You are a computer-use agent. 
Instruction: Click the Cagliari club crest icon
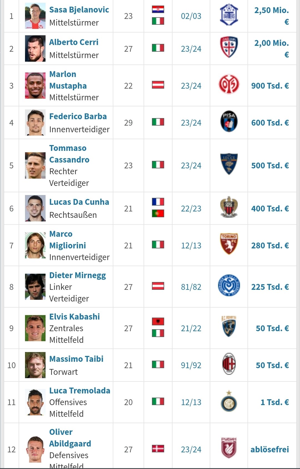coord(229,48)
